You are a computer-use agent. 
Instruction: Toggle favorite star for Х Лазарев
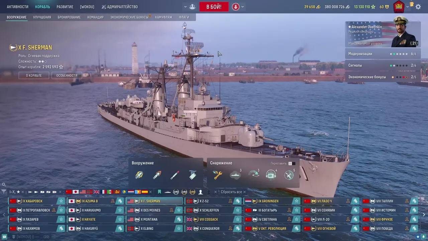click(61, 220)
